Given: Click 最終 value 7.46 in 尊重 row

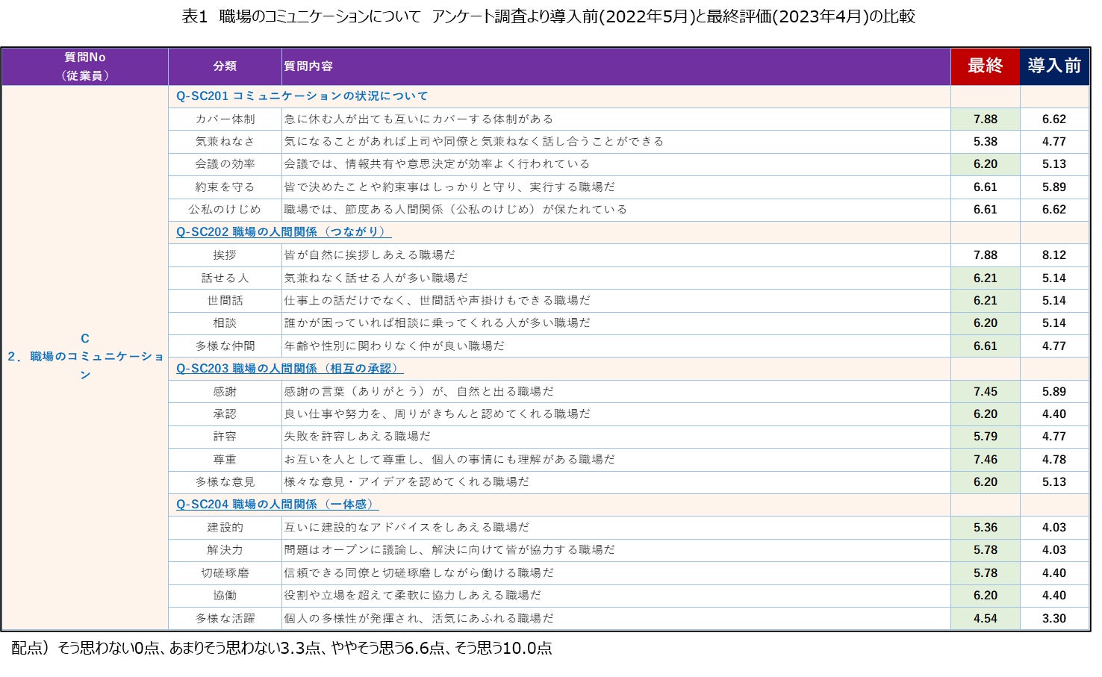Looking at the screenshot, I should tap(985, 460).
